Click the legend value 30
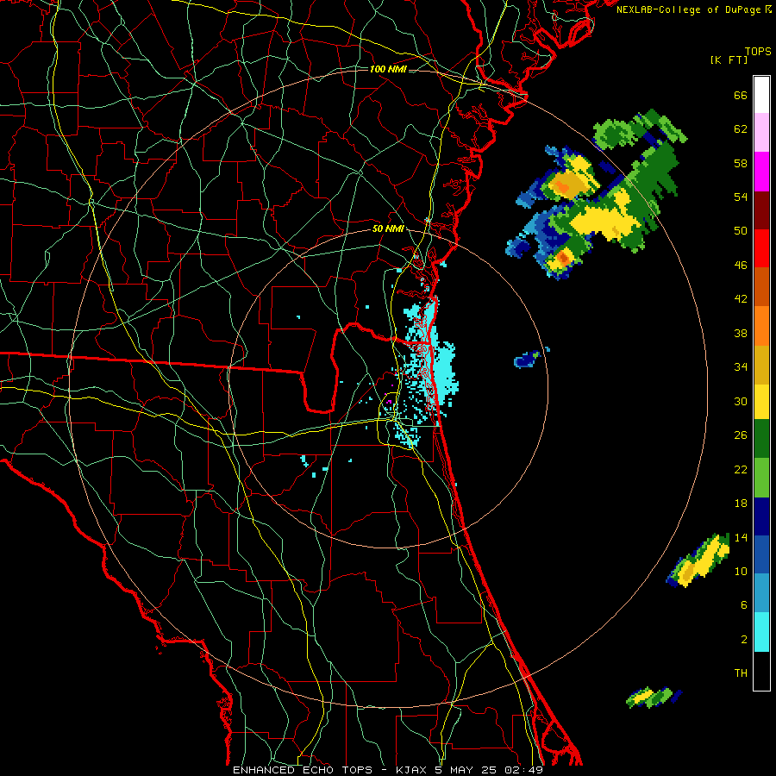This screenshot has width=776, height=776. (x=741, y=401)
